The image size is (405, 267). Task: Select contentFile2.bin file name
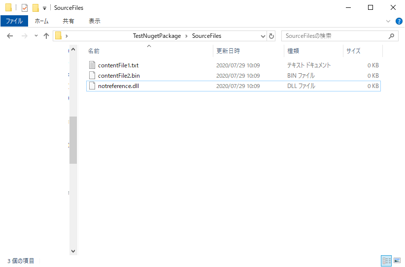119,76
